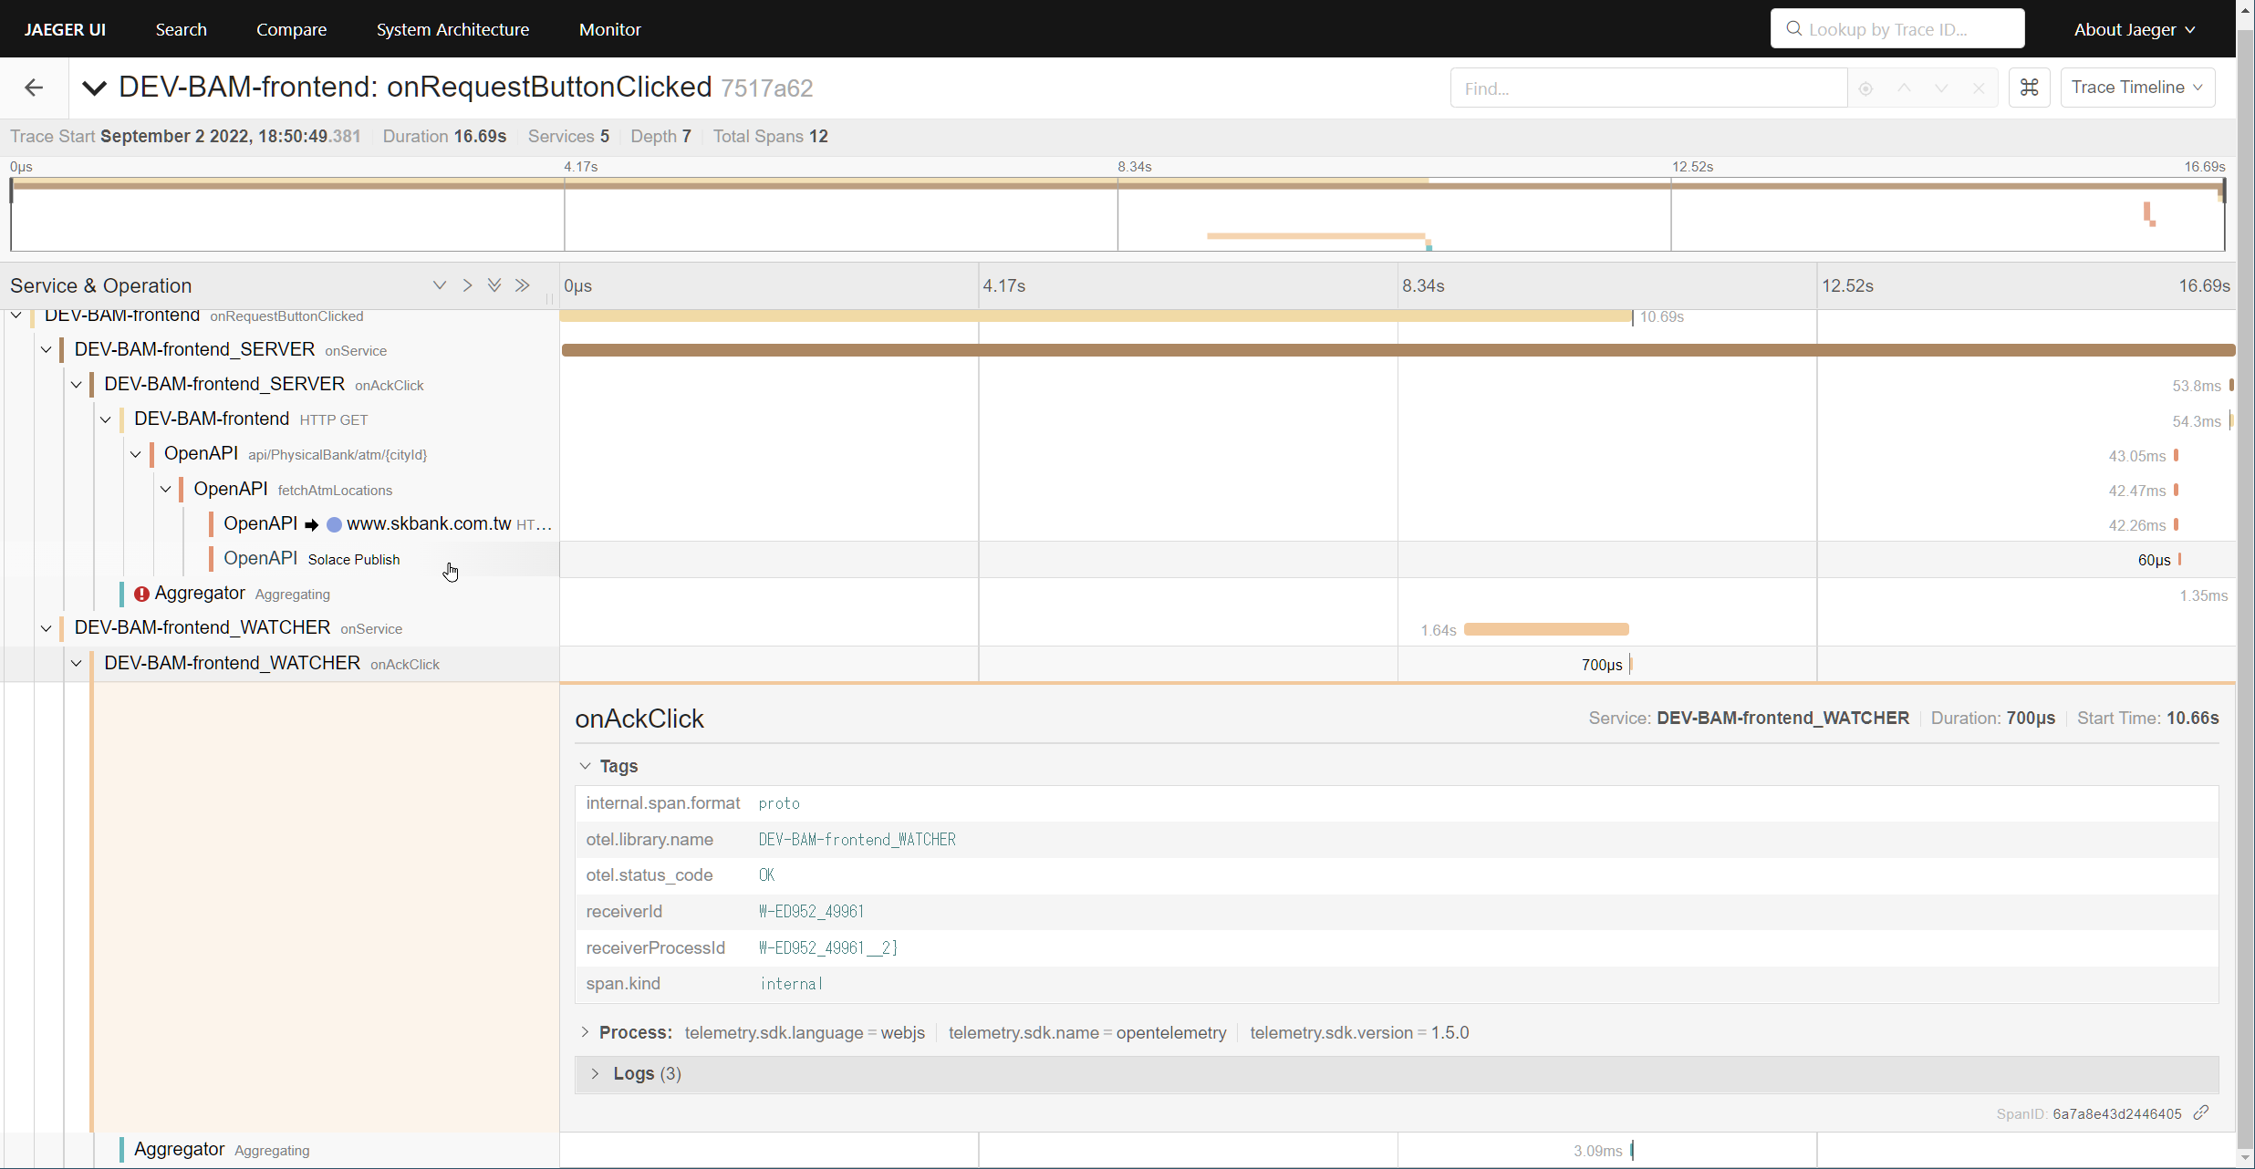The image size is (2255, 1169).
Task: Click the back arrow to search results
Action: point(34,88)
